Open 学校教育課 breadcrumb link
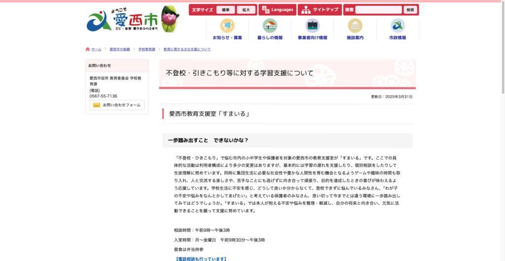 147,49
